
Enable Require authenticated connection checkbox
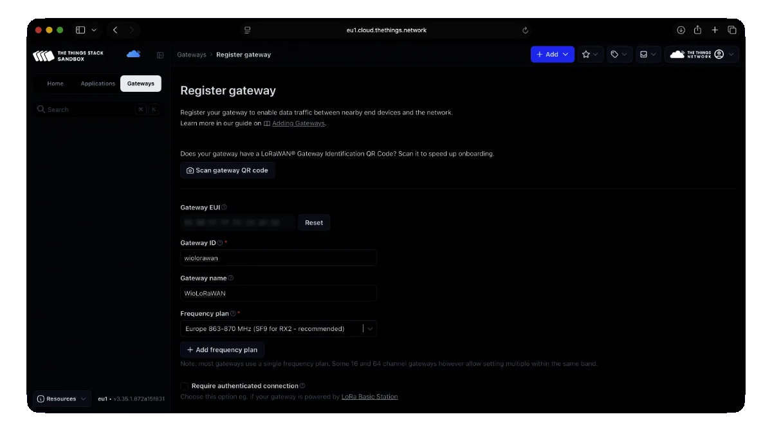click(185, 386)
